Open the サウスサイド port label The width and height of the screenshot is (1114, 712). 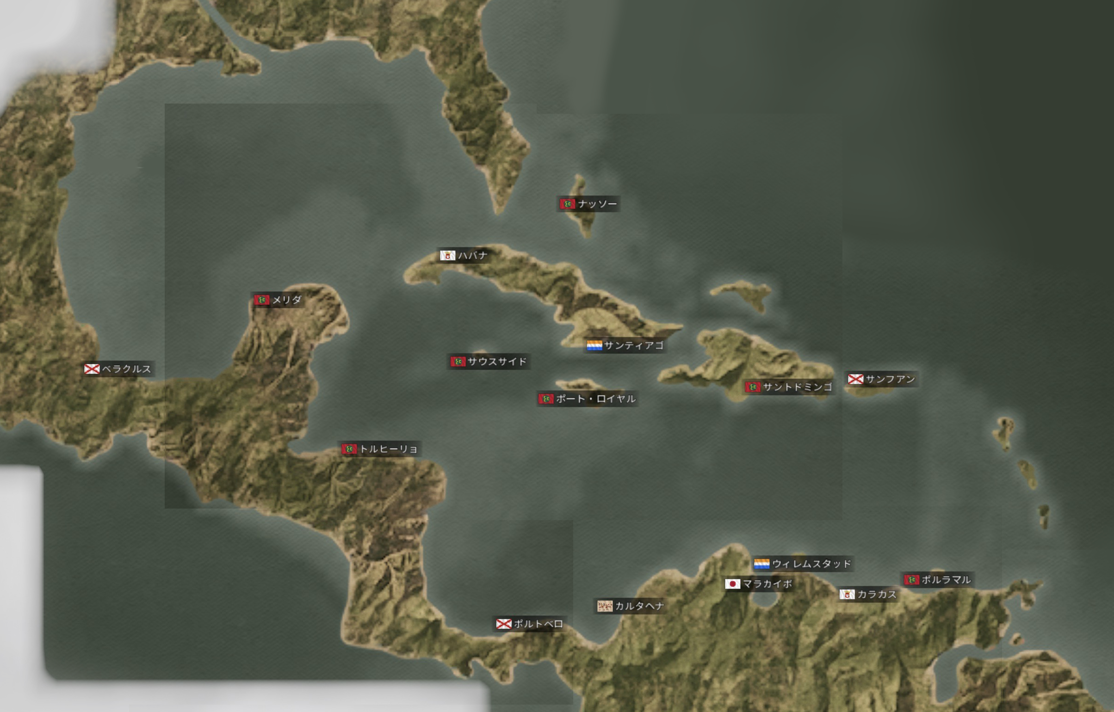click(x=497, y=362)
